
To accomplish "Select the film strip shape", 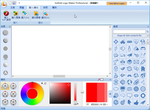I will (116, 42).
